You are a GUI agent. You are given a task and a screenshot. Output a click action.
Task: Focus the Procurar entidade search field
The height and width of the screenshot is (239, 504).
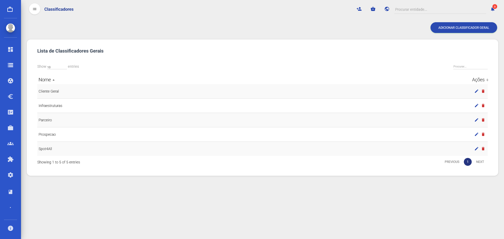pos(440,9)
